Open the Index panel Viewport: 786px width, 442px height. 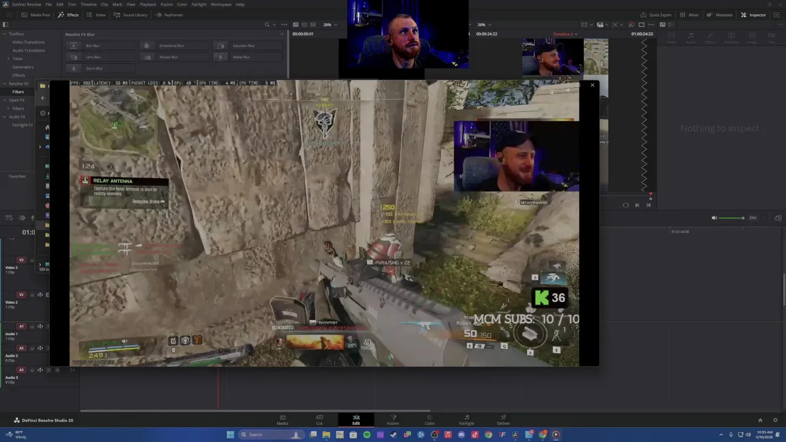click(96, 15)
